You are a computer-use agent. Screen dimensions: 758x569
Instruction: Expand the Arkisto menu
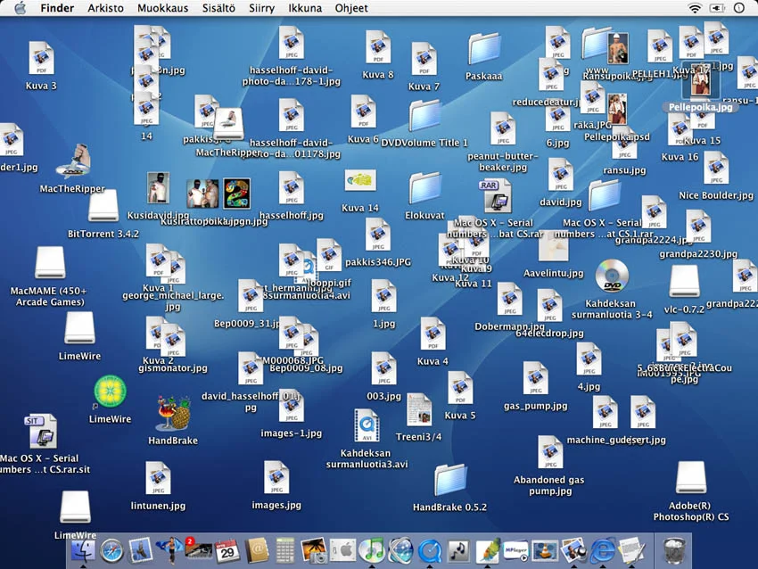[105, 8]
